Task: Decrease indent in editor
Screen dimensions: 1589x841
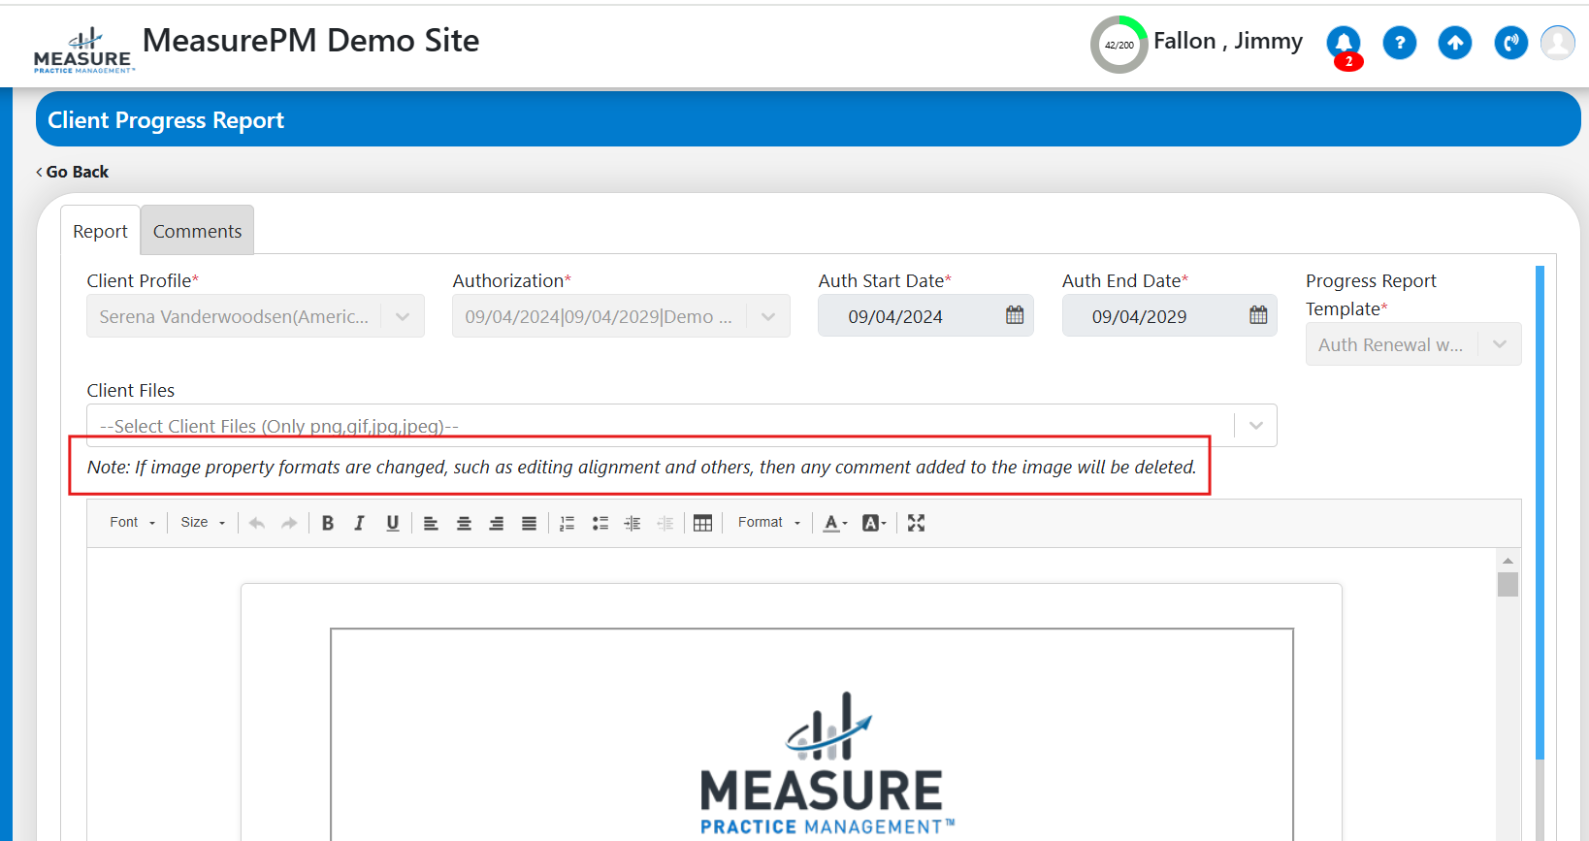Action: point(665,523)
